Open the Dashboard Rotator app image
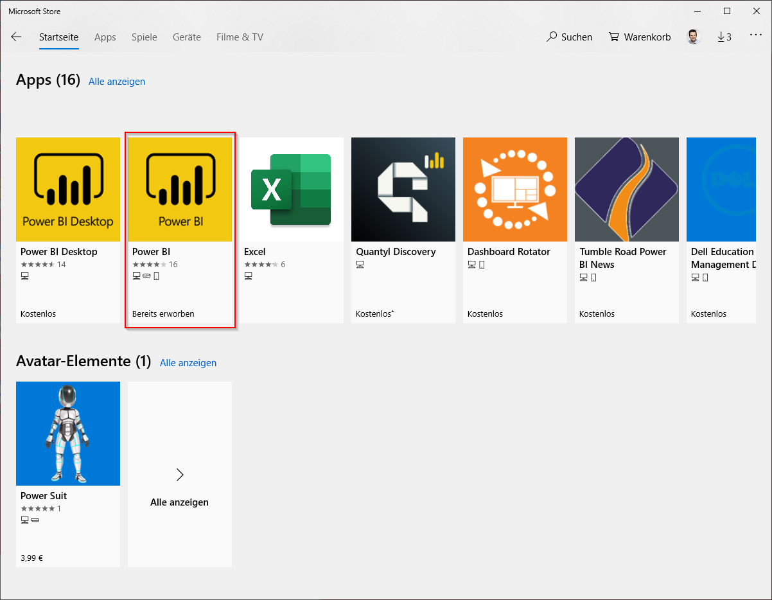The image size is (772, 600). tap(515, 190)
